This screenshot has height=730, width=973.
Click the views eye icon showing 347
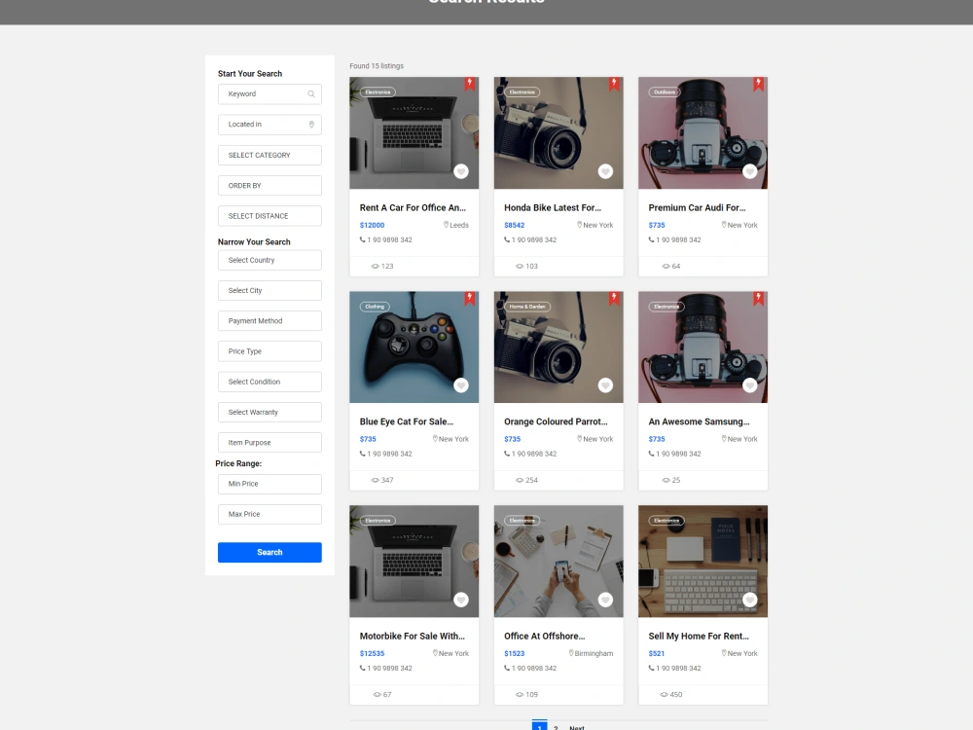(375, 481)
